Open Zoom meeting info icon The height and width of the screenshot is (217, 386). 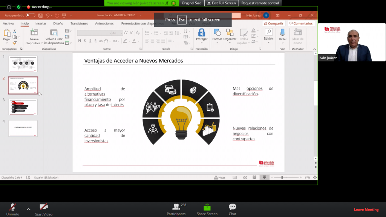coord(9,7)
